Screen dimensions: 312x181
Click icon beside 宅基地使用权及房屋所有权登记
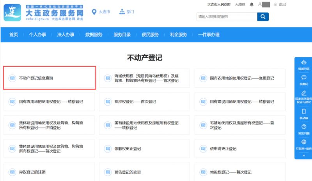(203, 125)
